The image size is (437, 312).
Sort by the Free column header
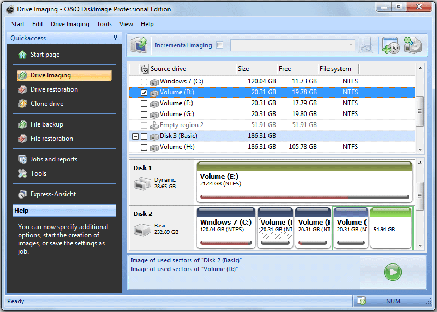click(x=297, y=69)
